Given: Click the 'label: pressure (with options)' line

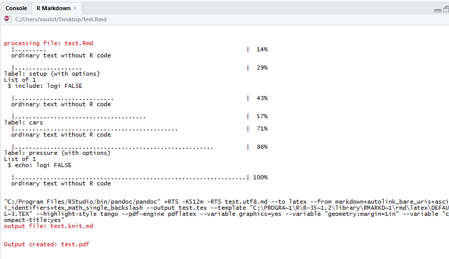Looking at the screenshot, I should tap(57, 153).
